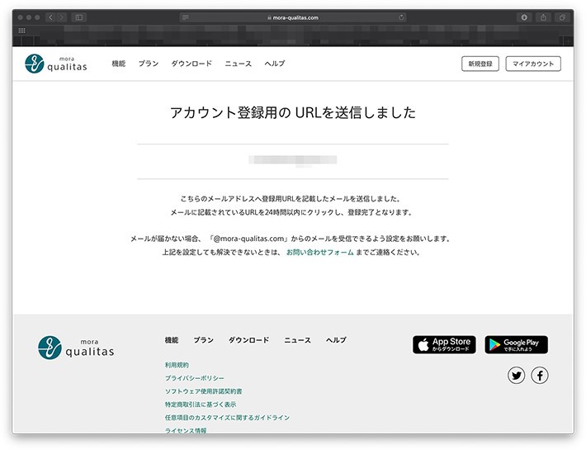This screenshot has width=586, height=450.
Task: Click the App Store download badge
Action: (444, 344)
